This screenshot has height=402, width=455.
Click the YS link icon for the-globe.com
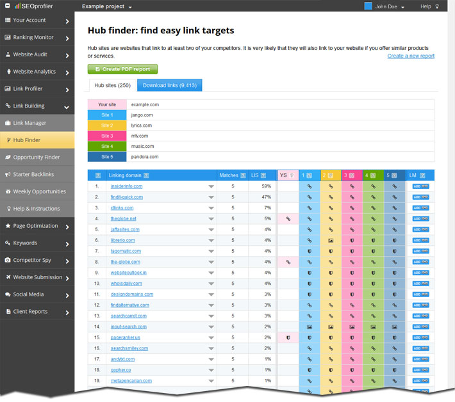pos(288,262)
